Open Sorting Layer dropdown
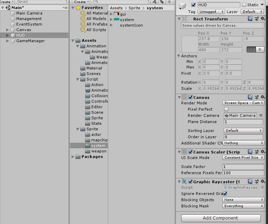The height and width of the screenshot is (224, 268). pyautogui.click(x=243, y=130)
